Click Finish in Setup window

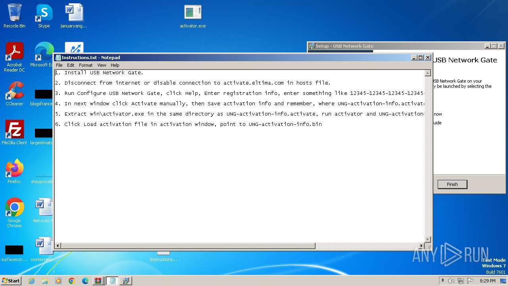452,184
